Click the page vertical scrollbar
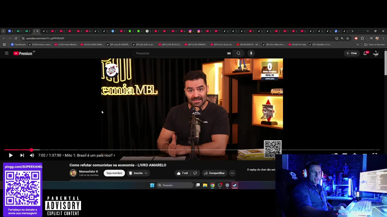Viewport: 387px width, 217px height. point(385,63)
